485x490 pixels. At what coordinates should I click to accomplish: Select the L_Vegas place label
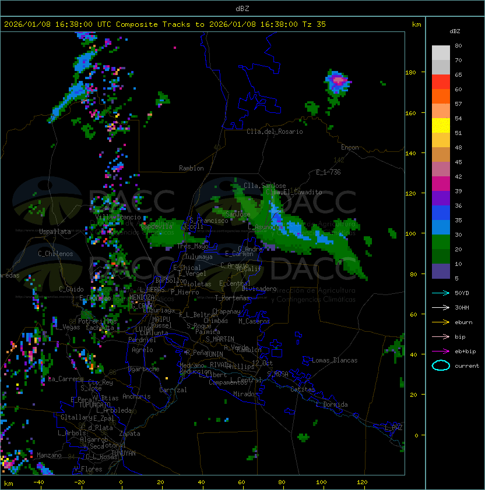tap(68, 327)
